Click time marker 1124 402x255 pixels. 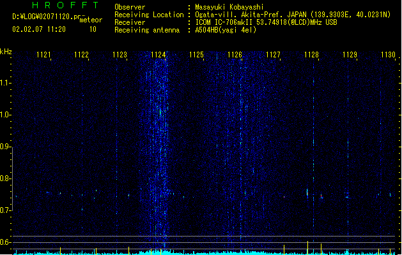[x=158, y=54]
